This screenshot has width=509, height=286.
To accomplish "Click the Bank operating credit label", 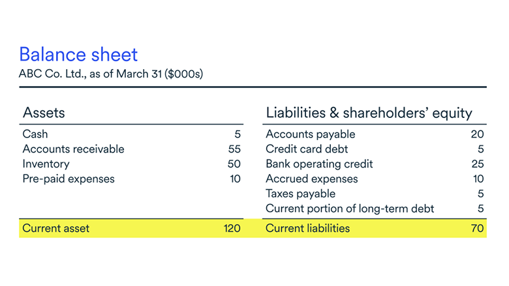I will (x=319, y=164).
